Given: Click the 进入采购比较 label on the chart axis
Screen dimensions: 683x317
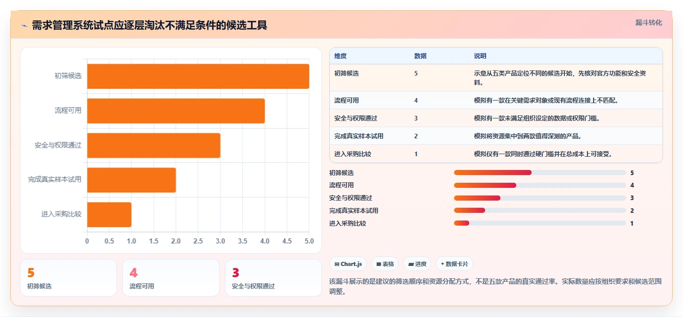Looking at the screenshot, I should coord(61,214).
